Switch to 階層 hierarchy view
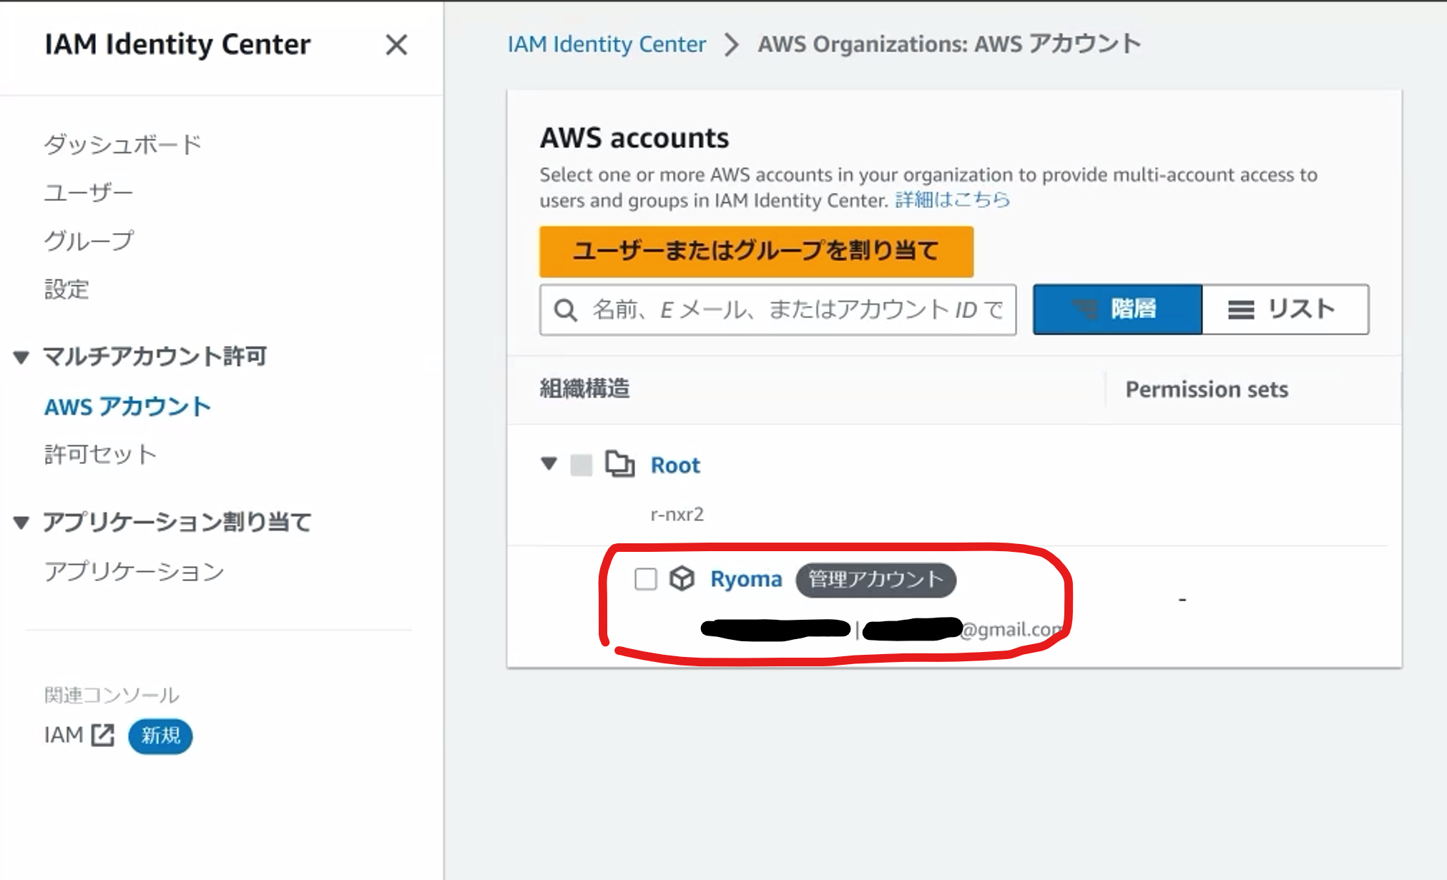1447x880 pixels. [1117, 310]
